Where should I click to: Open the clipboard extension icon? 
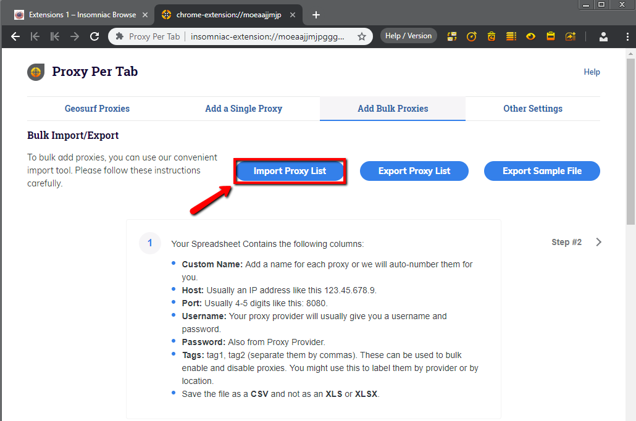coord(550,36)
